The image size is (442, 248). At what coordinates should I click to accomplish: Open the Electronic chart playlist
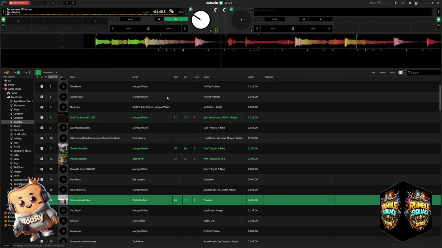19,130
